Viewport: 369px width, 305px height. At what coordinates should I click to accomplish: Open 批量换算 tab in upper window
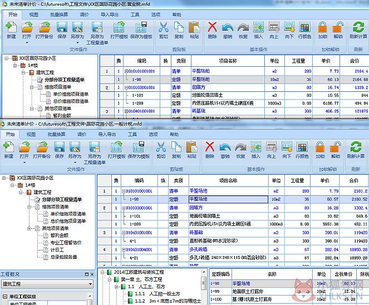point(59,14)
